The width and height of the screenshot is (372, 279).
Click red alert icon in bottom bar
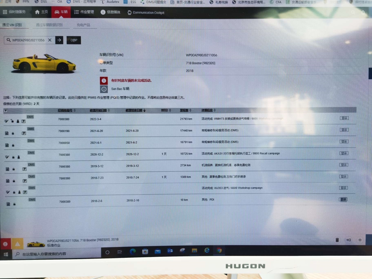tap(5, 244)
